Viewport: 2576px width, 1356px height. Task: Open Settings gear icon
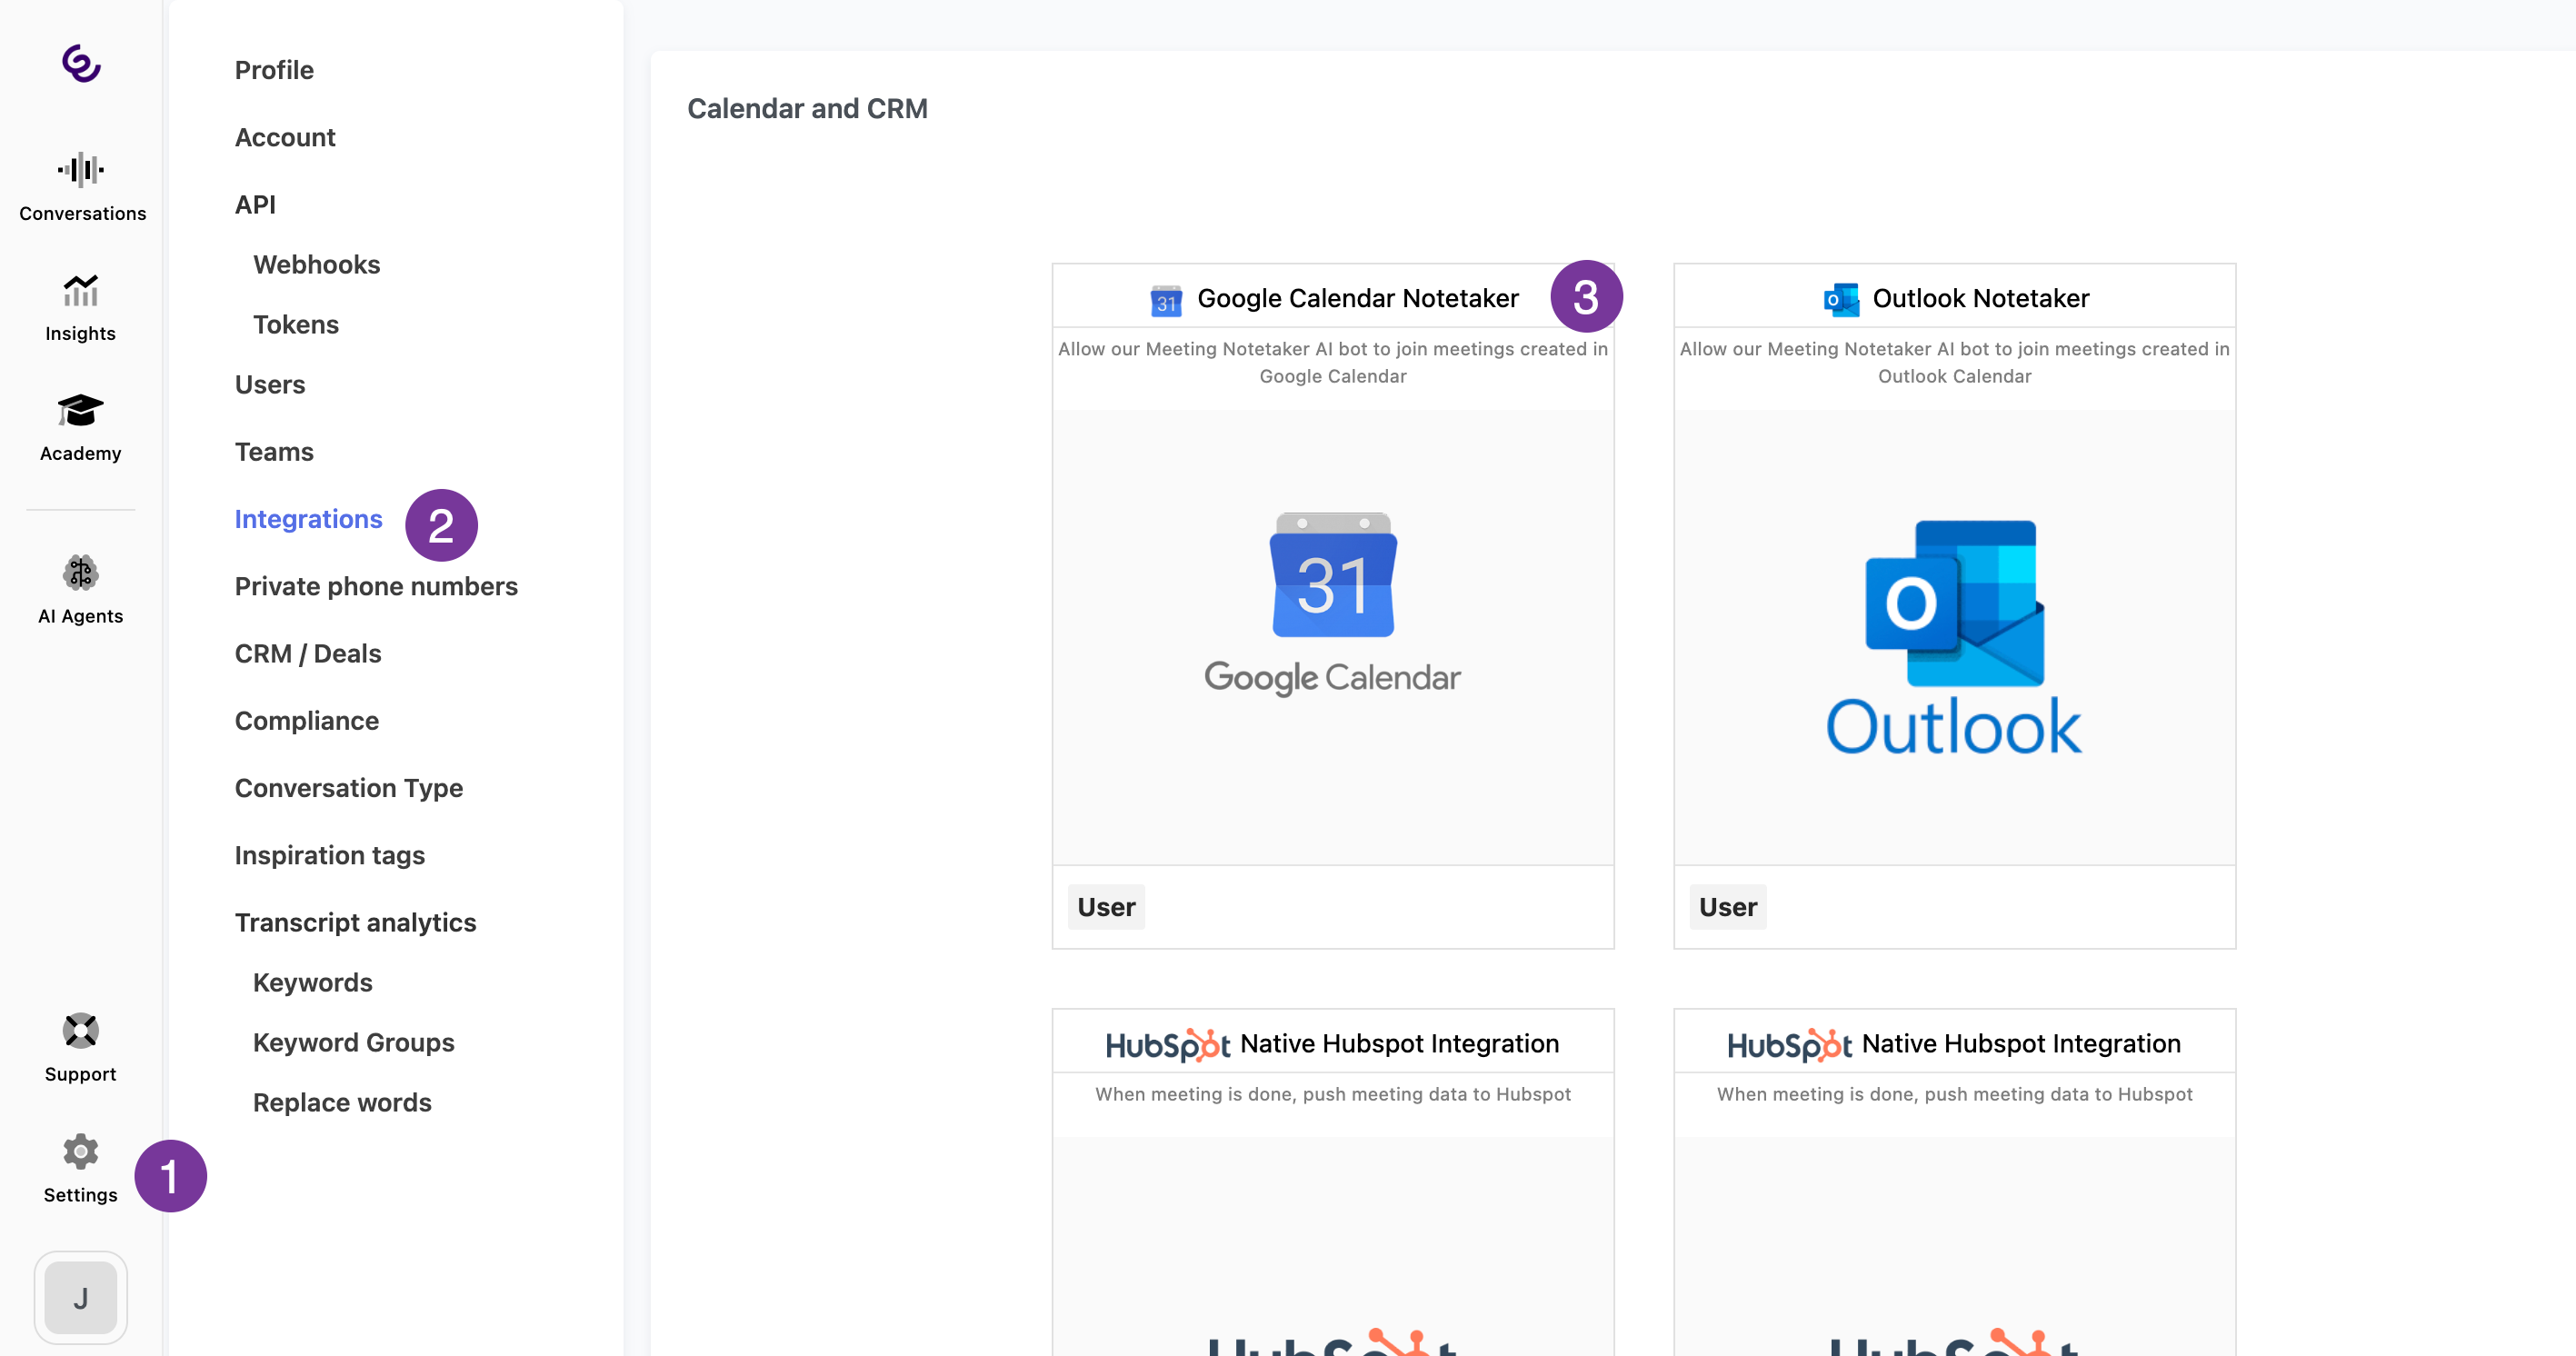[80, 1152]
